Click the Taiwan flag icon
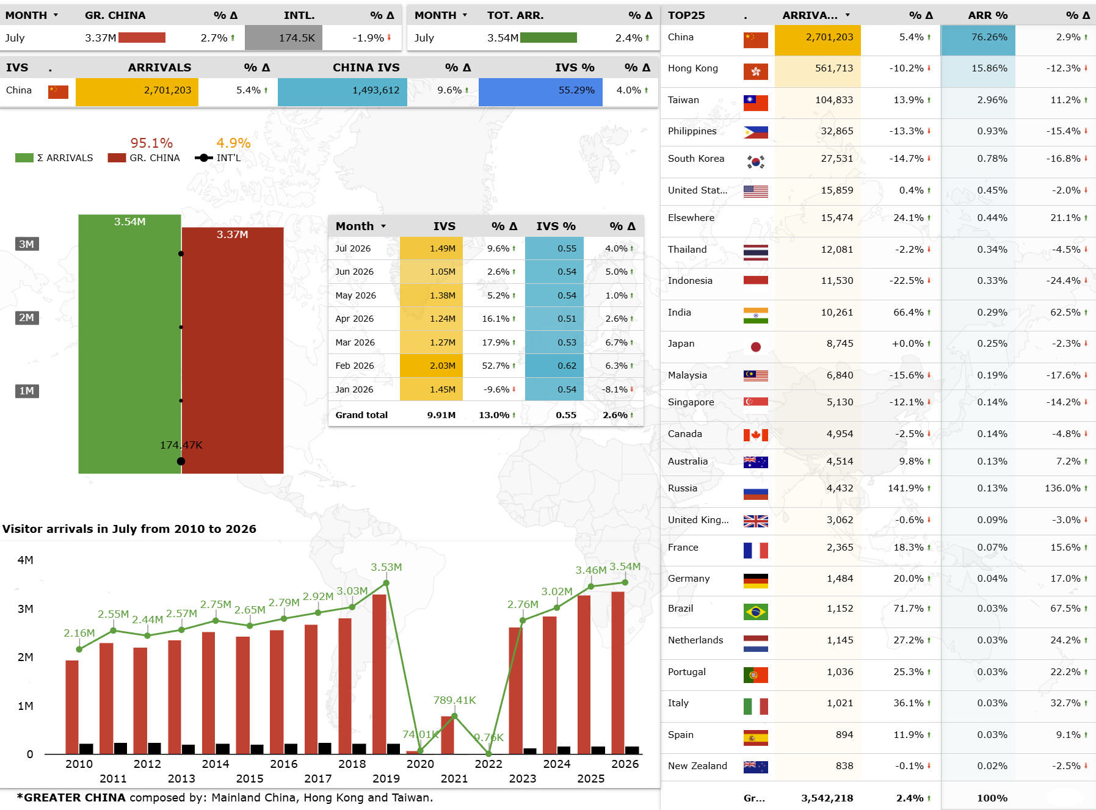 (x=755, y=103)
